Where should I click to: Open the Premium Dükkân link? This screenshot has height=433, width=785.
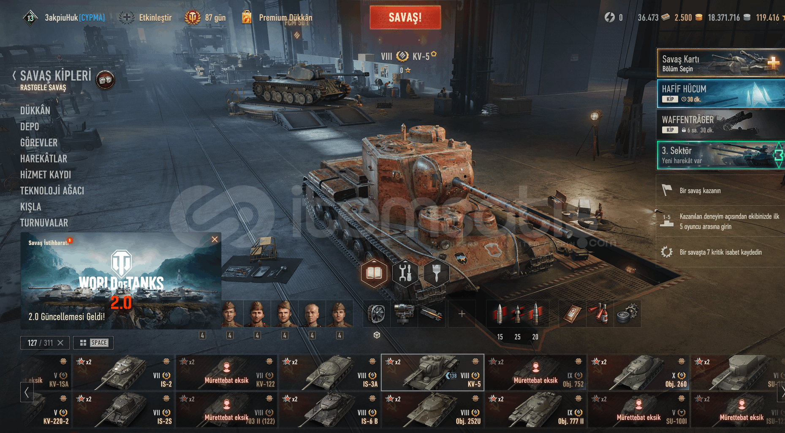pyautogui.click(x=285, y=17)
